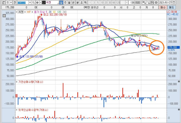This screenshot has width=181, height=123.
Task: Click the 최저 133,900 (07/08) label
Action: coord(31,57)
